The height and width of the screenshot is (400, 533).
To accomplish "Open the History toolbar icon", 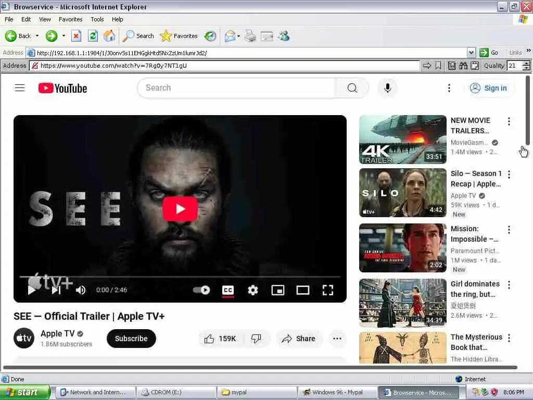I will pos(210,36).
